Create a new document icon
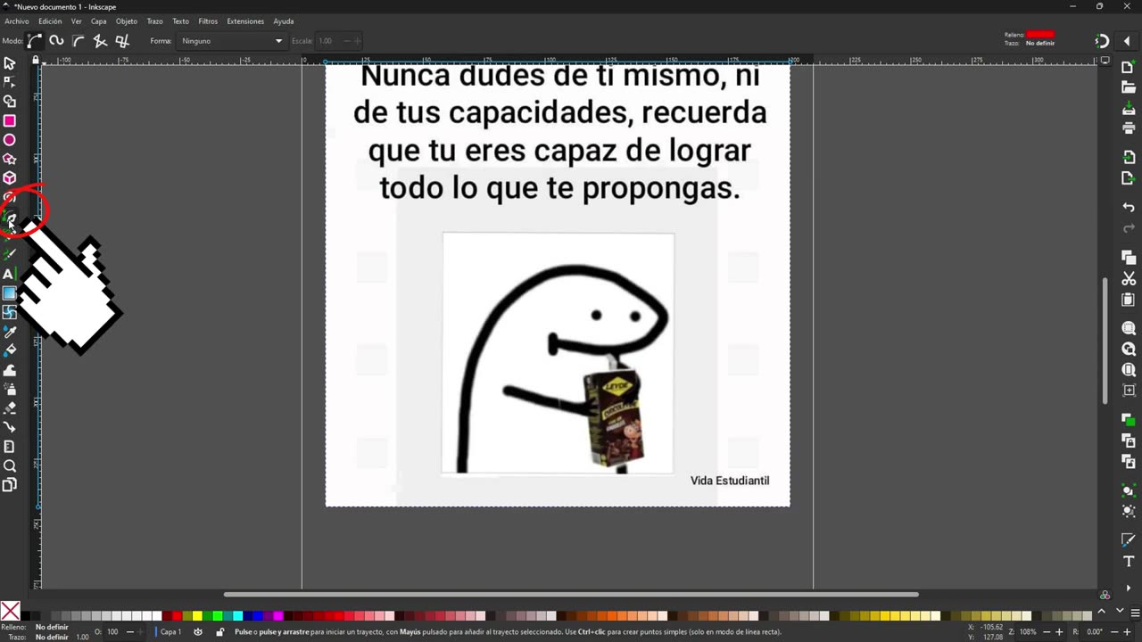The height and width of the screenshot is (642, 1142). pyautogui.click(x=1129, y=68)
